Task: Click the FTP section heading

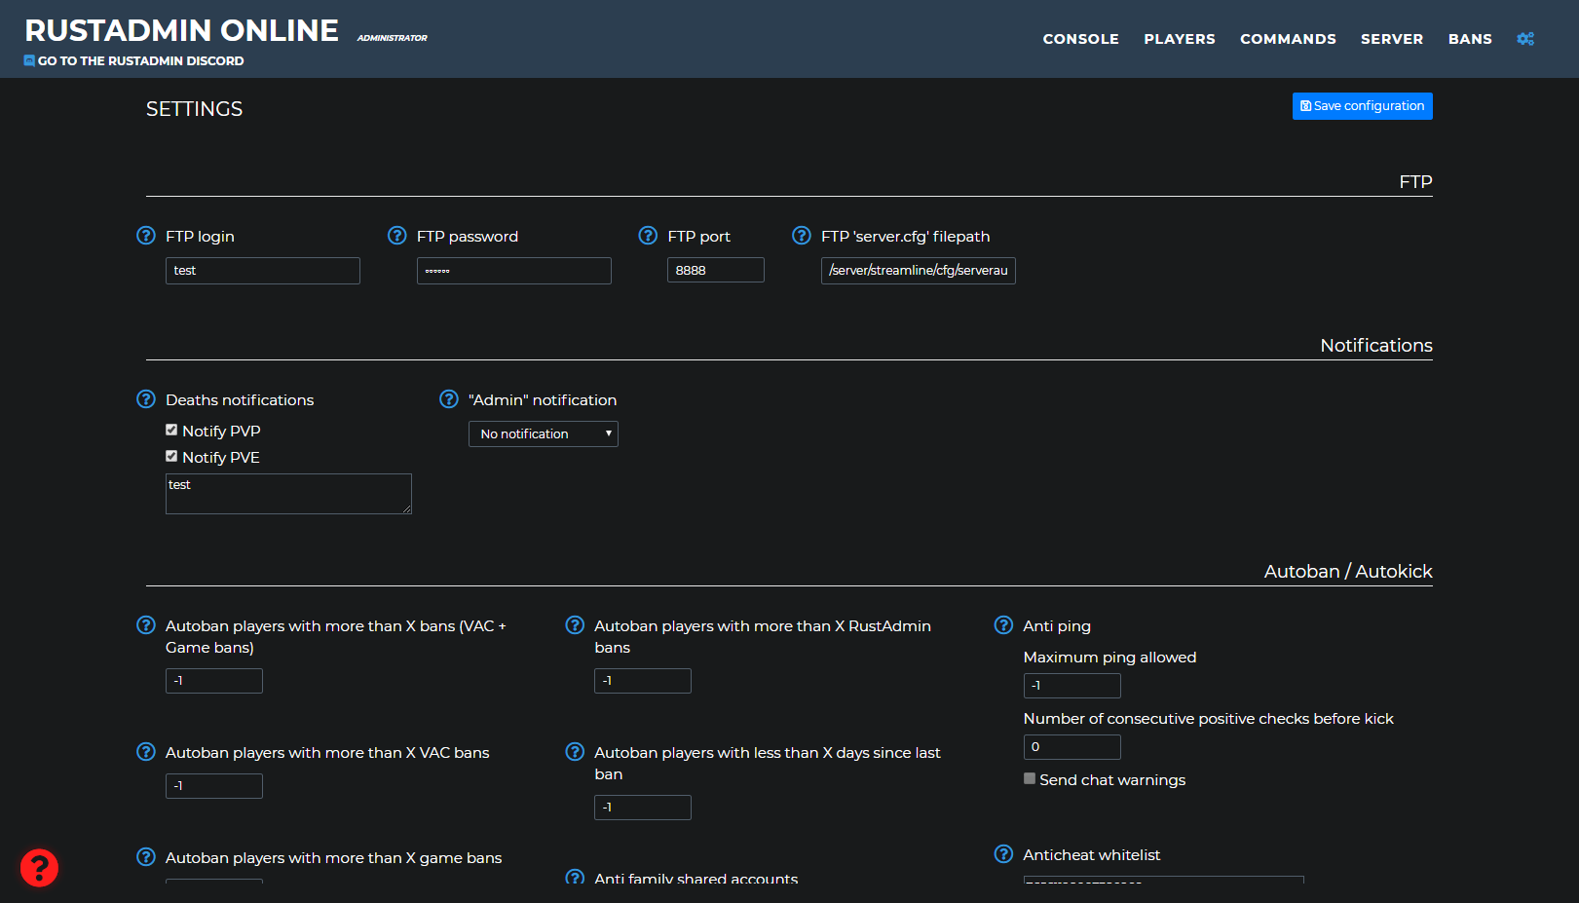Action: [1415, 181]
